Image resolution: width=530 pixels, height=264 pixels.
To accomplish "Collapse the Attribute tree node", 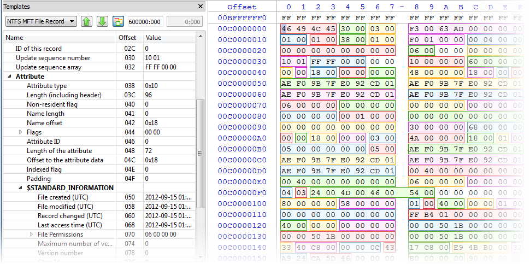I will tap(10, 77).
